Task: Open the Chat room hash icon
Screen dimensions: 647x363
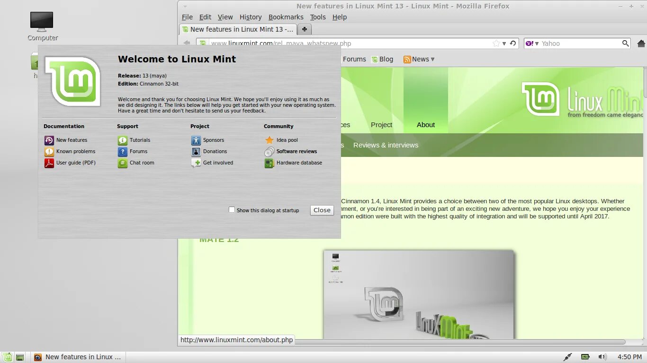Action: pos(123,163)
